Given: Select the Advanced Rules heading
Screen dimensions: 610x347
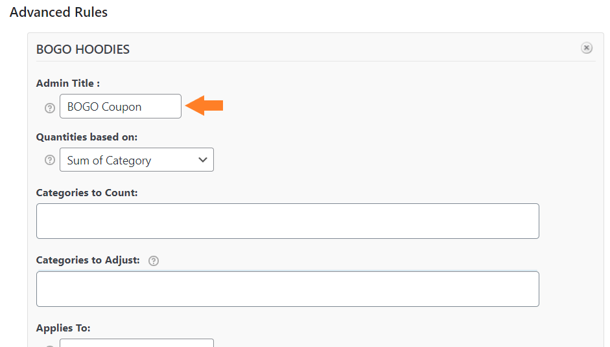Looking at the screenshot, I should point(58,12).
